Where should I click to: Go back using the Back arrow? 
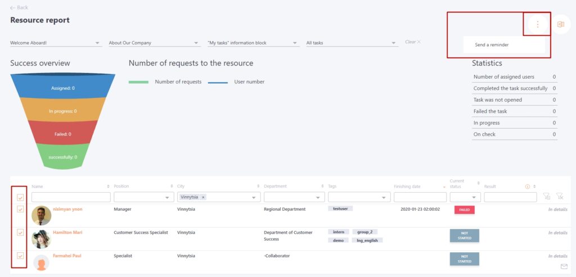click(x=19, y=7)
